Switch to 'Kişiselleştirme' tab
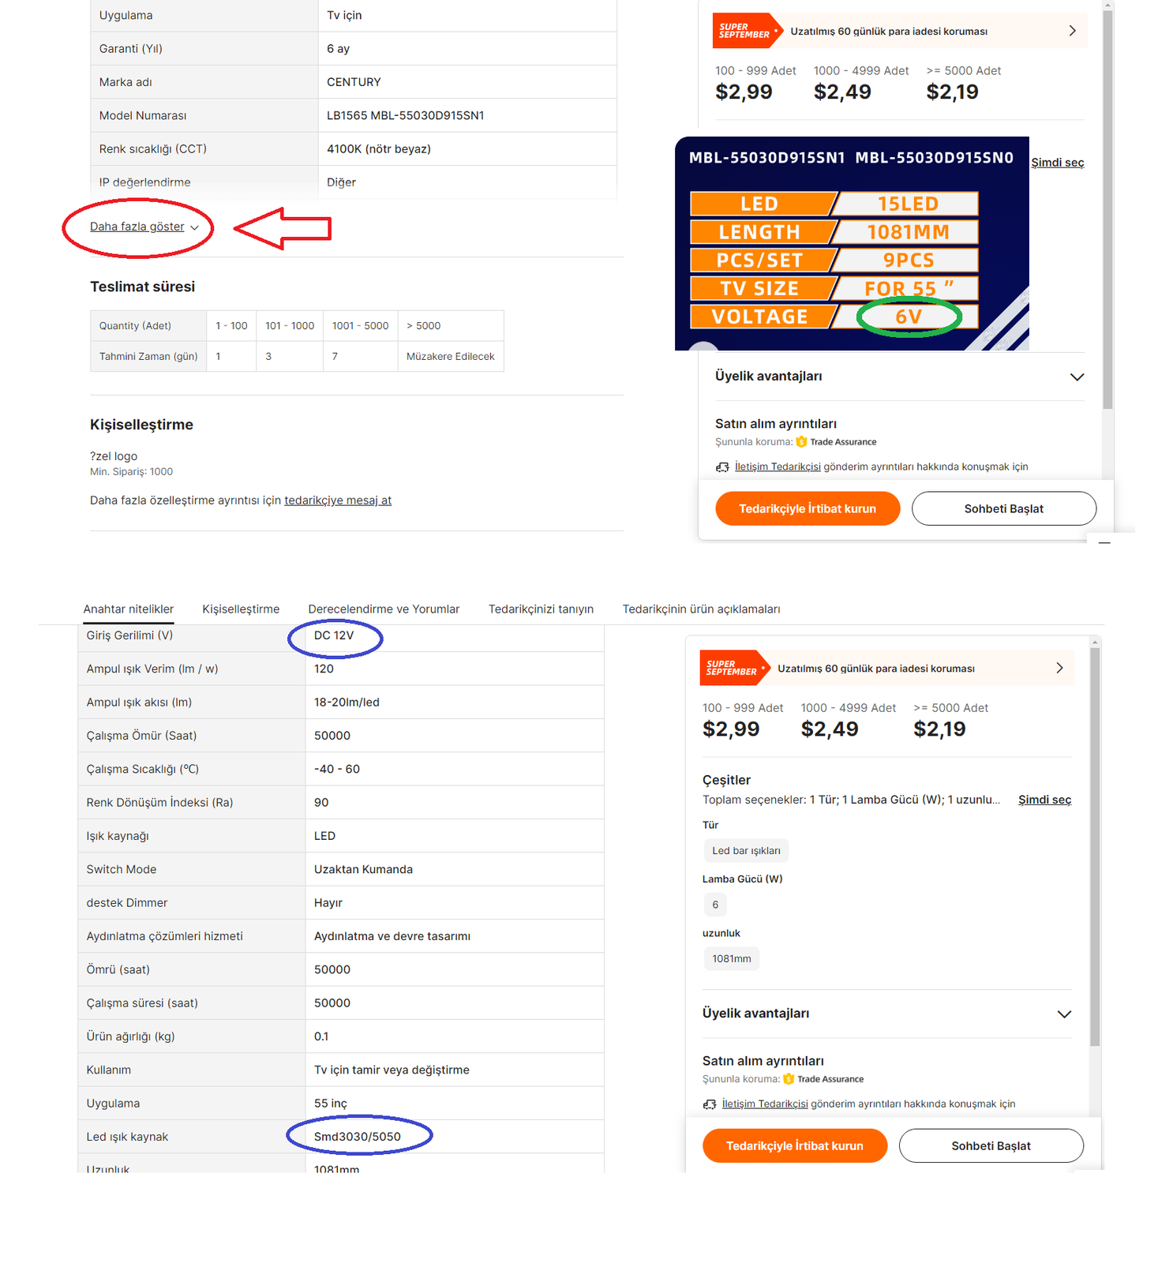This screenshot has height=1263, width=1158. point(241,609)
